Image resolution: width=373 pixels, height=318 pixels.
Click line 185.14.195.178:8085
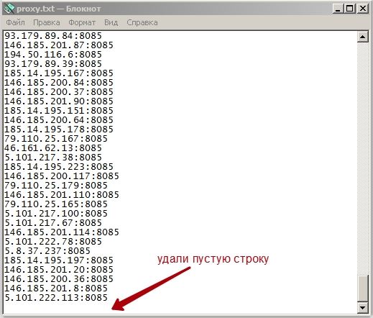click(59, 130)
